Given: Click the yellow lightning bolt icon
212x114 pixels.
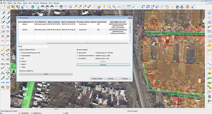Looking at the screenshot, I should [104, 7].
